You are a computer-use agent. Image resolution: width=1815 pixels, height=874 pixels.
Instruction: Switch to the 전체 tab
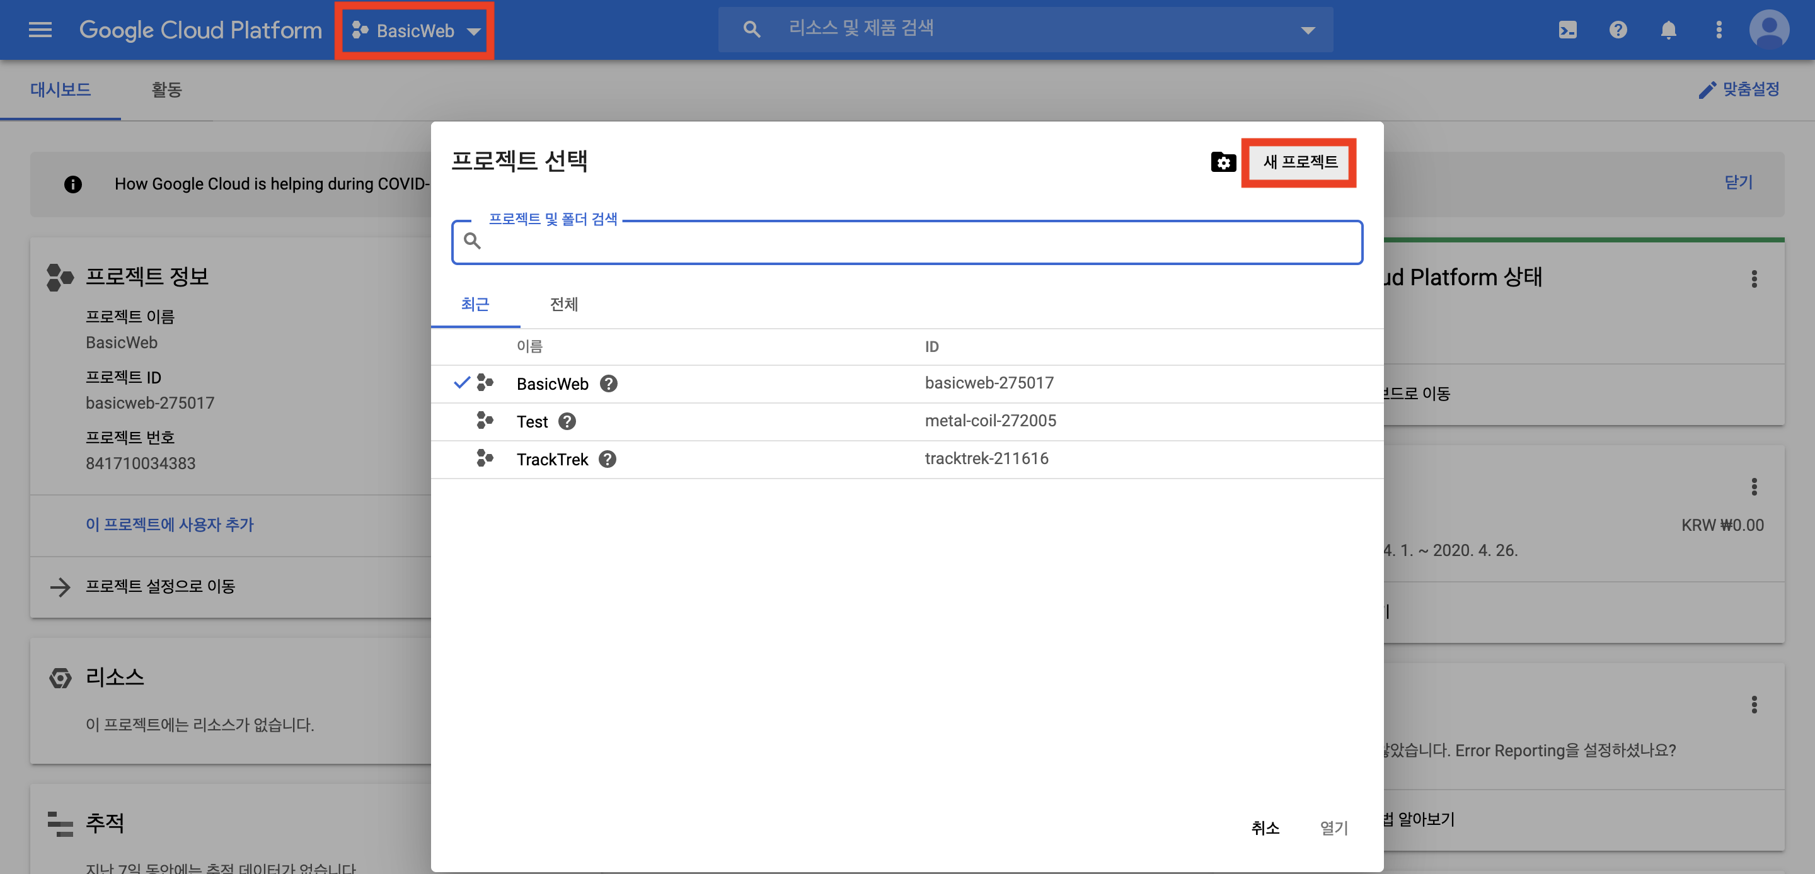(563, 304)
